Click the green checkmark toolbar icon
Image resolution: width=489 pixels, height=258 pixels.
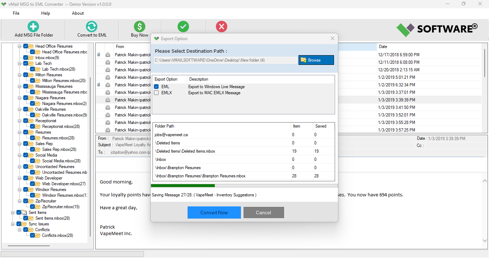183,27
